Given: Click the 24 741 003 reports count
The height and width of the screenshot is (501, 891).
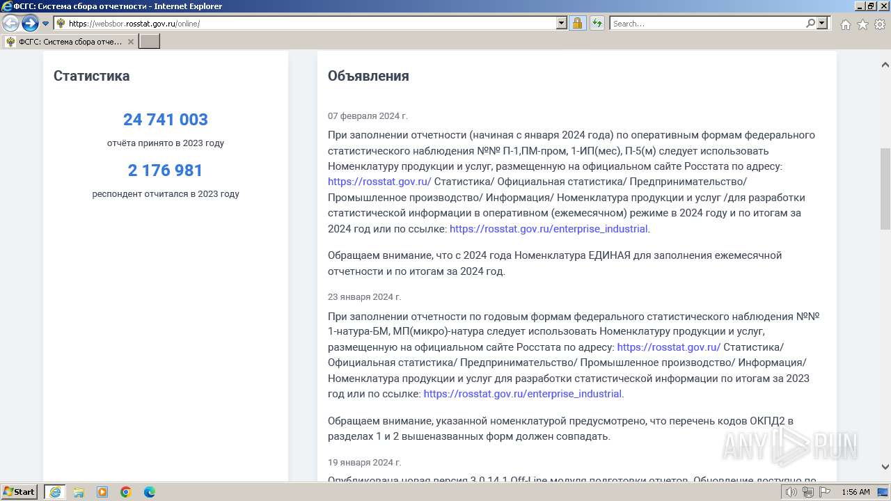Looking at the screenshot, I should coord(166,120).
